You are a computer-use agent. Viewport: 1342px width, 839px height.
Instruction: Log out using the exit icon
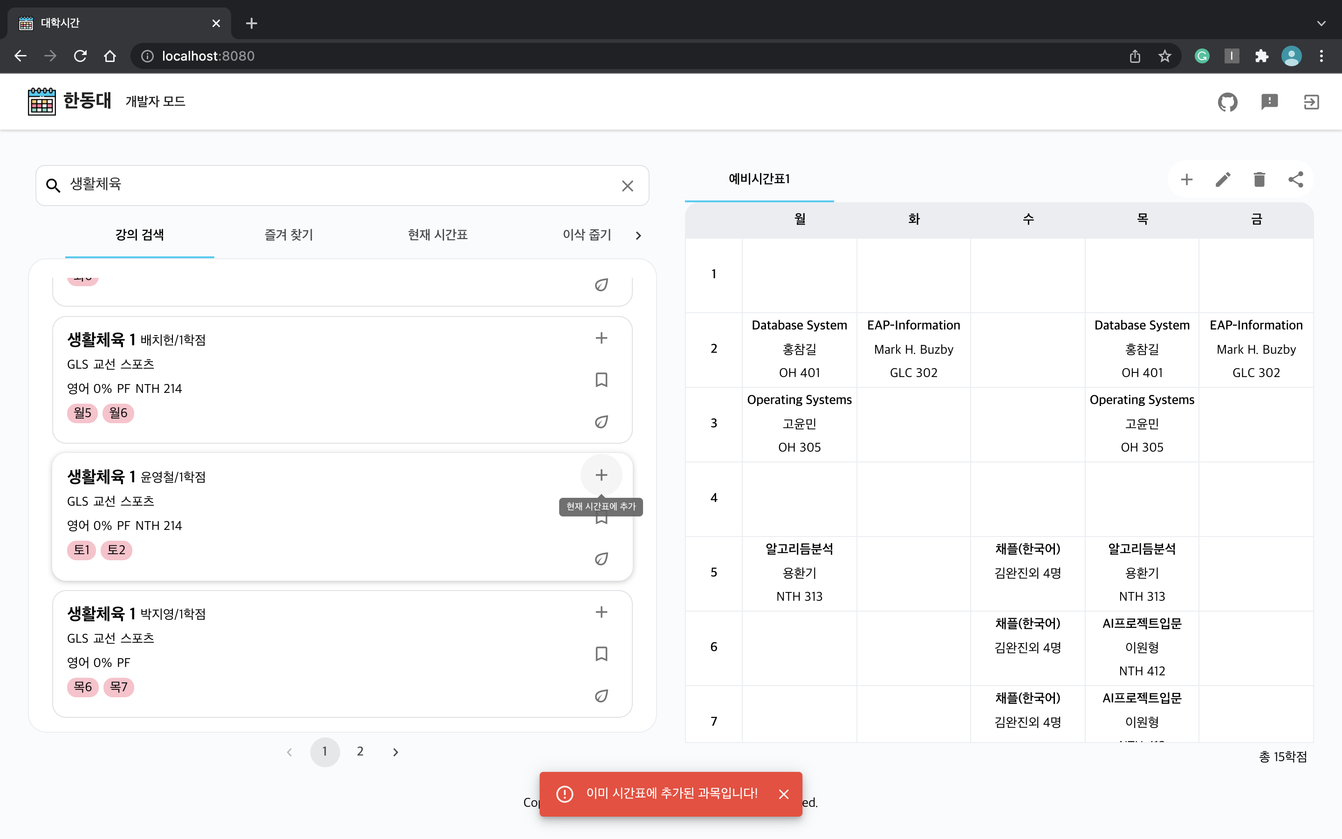pos(1311,102)
